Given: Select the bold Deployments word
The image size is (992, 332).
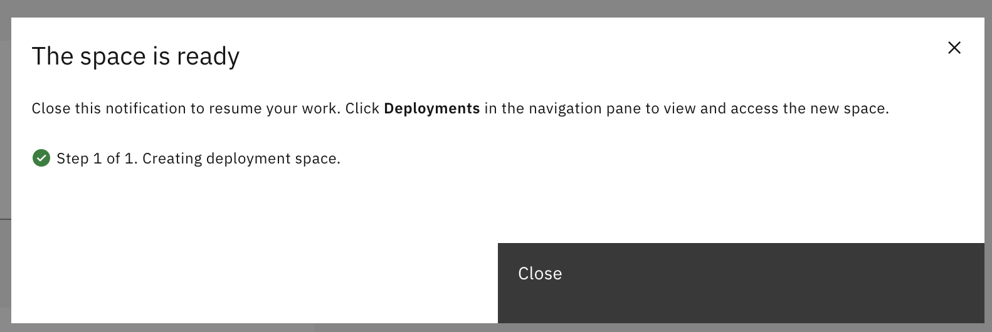Looking at the screenshot, I should pyautogui.click(x=431, y=108).
